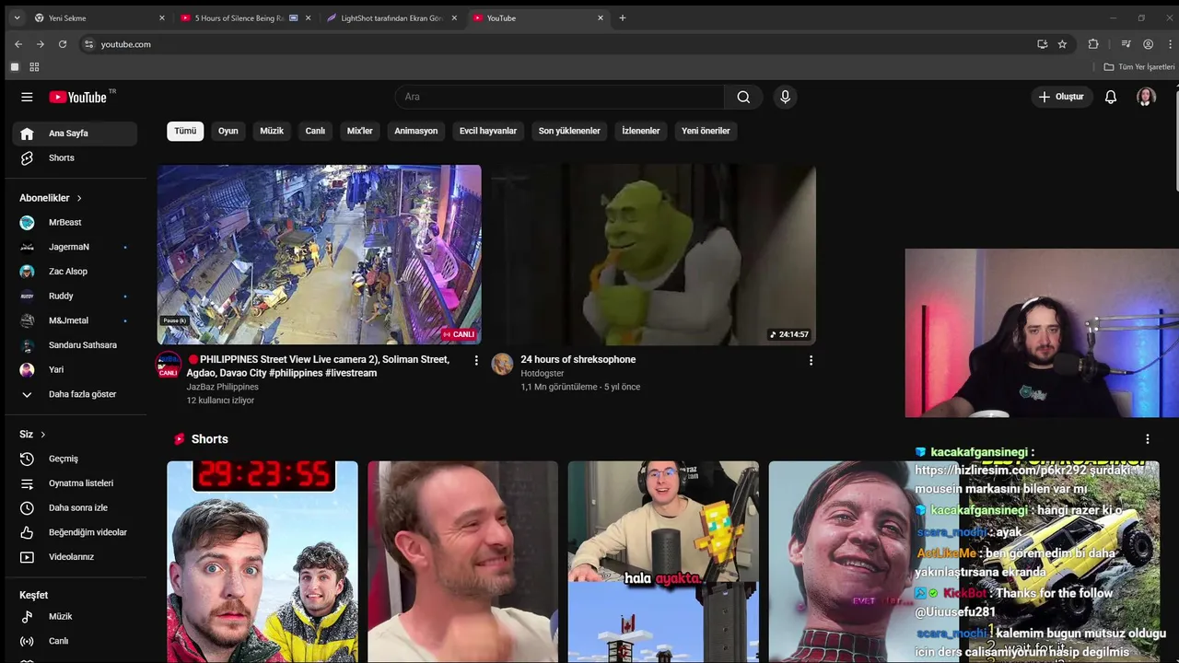Select the Son yüklenenler chip
This screenshot has height=663, width=1179.
569,131
